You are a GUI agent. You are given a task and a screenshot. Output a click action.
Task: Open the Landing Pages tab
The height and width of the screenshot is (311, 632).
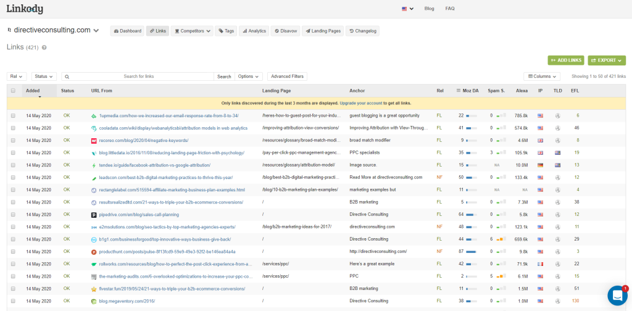pyautogui.click(x=323, y=31)
